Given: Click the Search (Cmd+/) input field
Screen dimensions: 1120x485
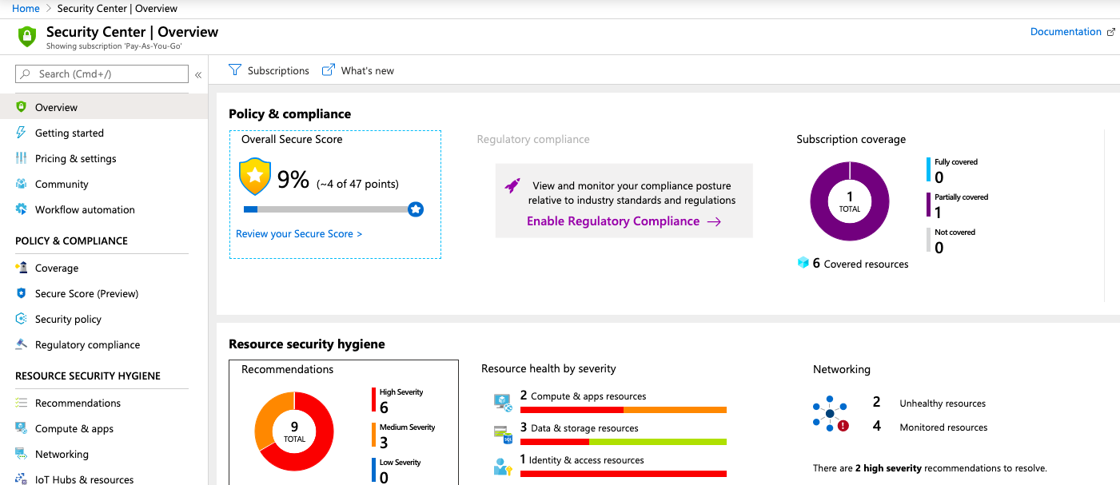Looking at the screenshot, I should click(102, 74).
